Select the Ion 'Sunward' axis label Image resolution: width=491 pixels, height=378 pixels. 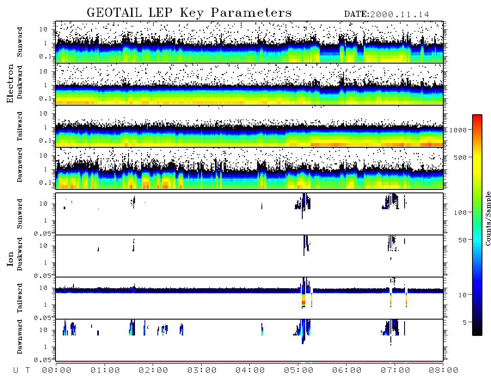point(20,214)
